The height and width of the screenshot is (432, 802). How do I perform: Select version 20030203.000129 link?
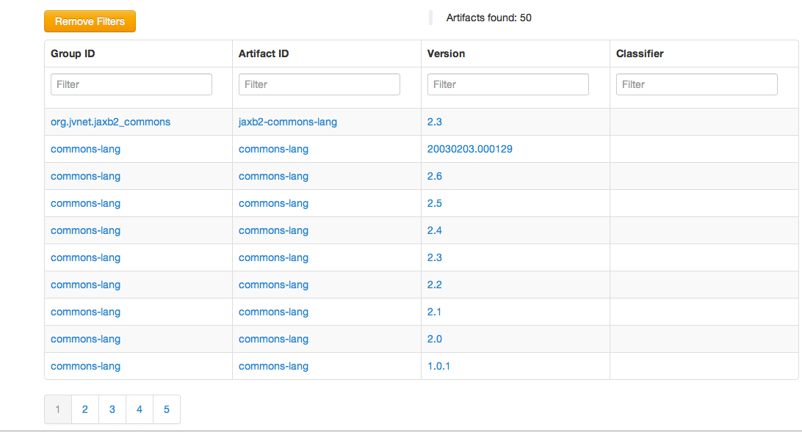coord(469,149)
